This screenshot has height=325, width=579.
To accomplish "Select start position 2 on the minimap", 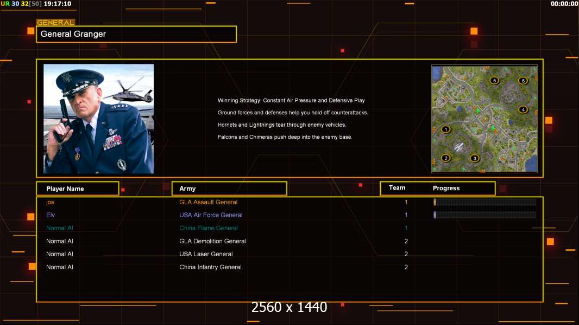I will 446,158.
